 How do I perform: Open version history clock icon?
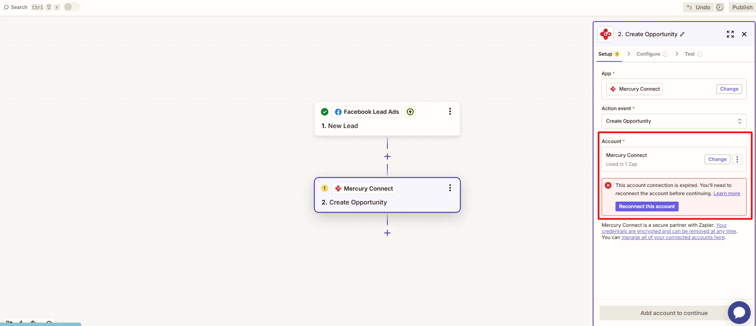click(x=720, y=7)
